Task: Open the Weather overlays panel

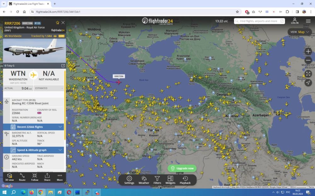Action: tap(144, 179)
